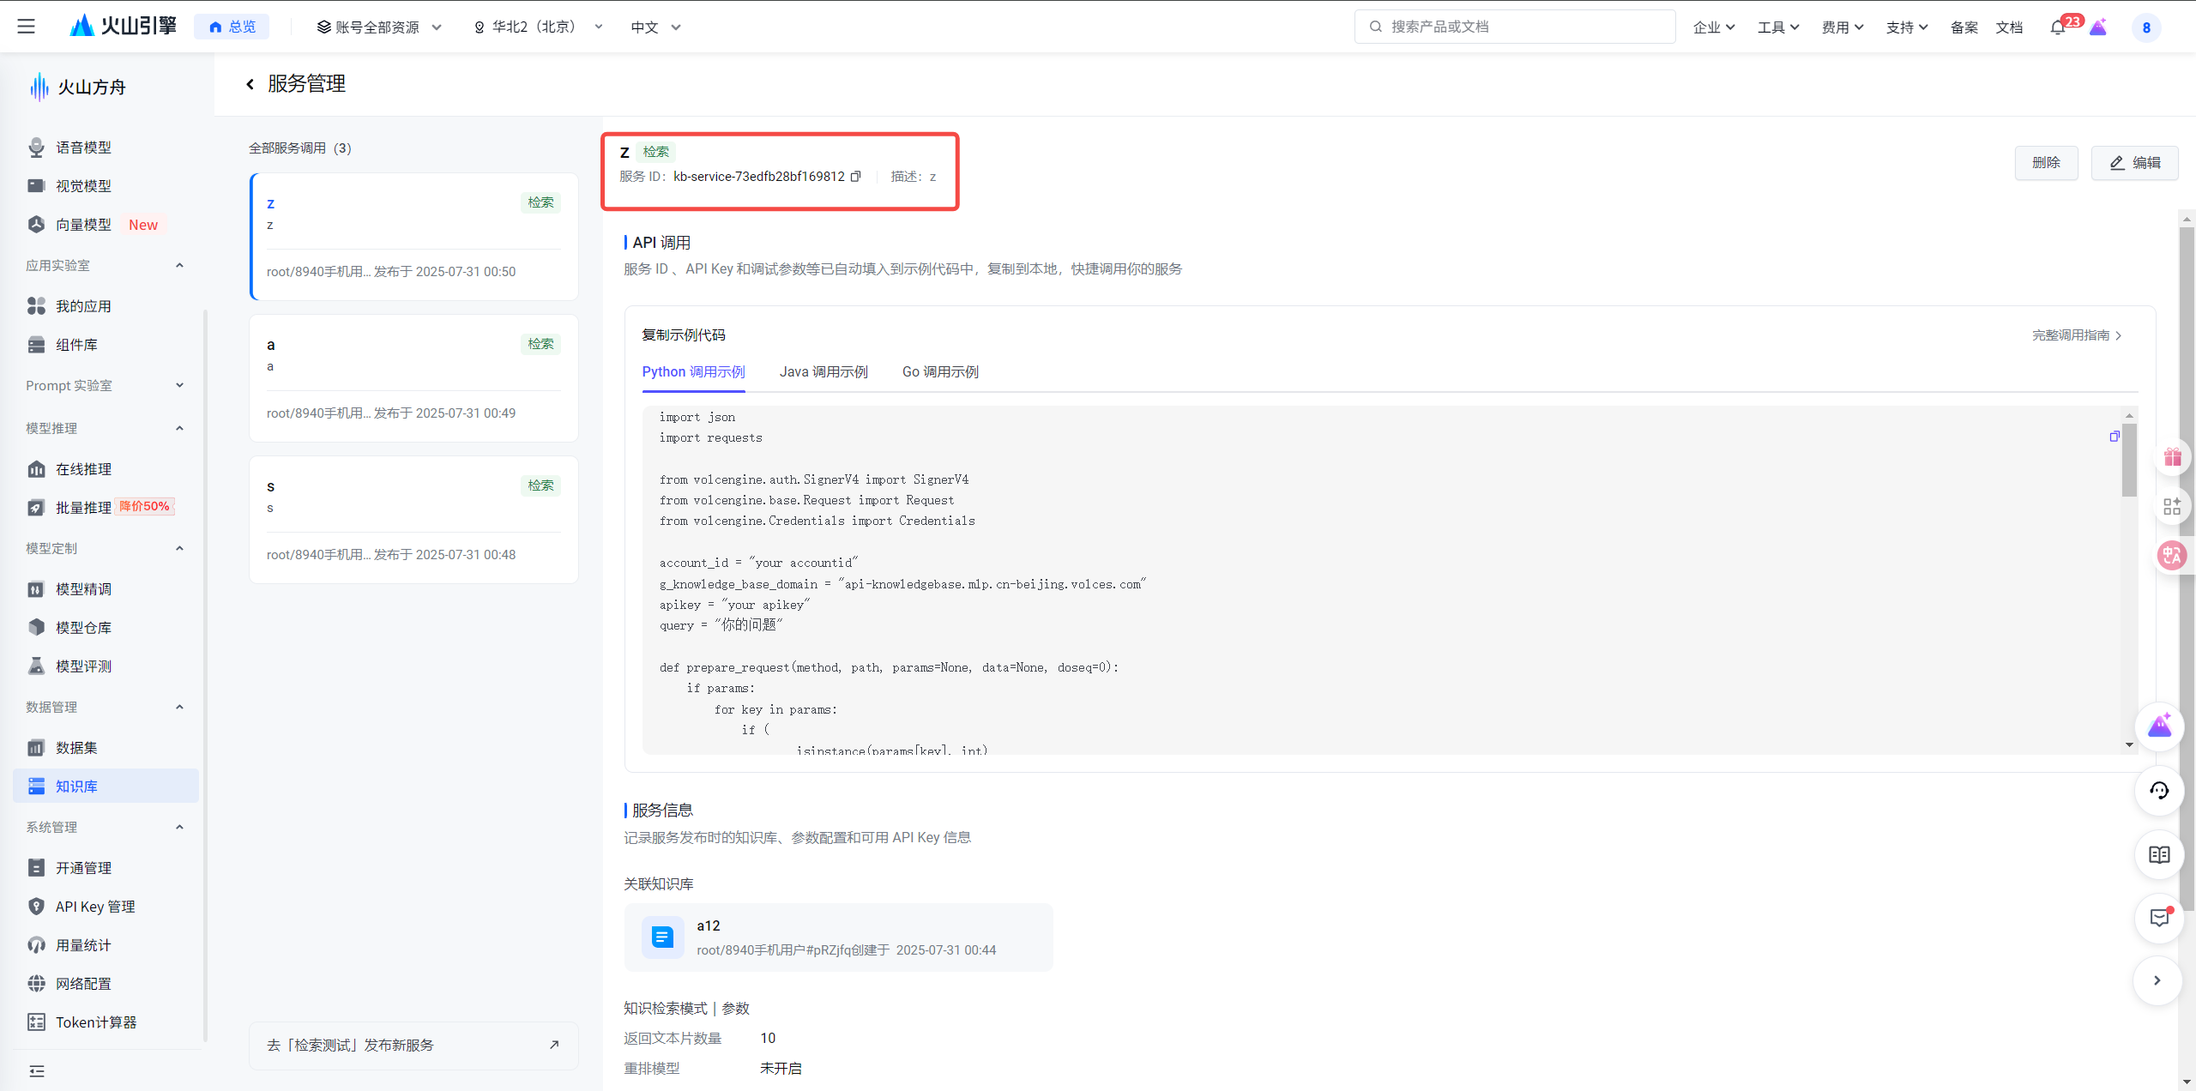Click the 火山引擎 logo
The image size is (2196, 1091).
(123, 27)
